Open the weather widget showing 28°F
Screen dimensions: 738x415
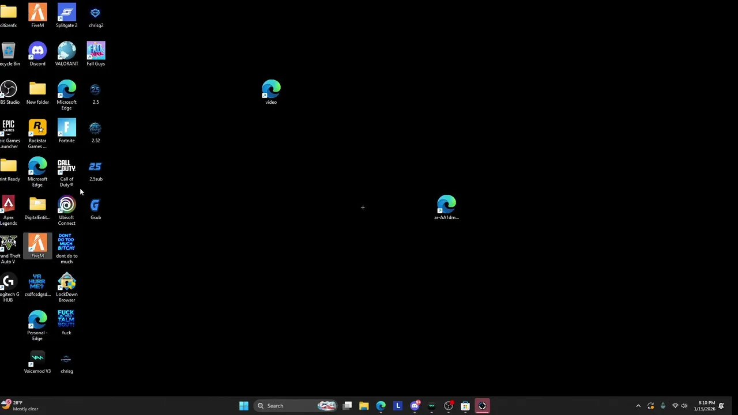(x=20, y=406)
